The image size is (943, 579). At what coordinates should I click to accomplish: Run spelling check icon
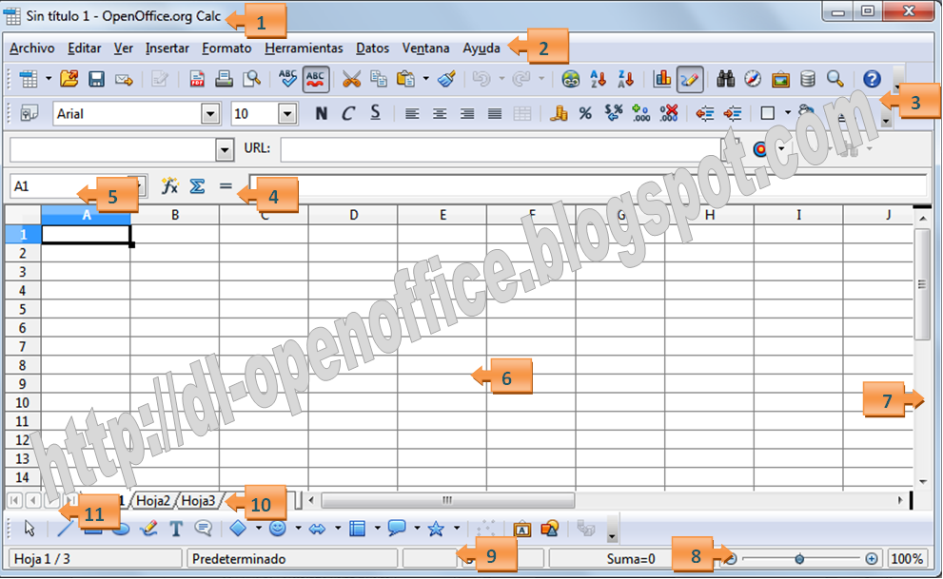(x=287, y=79)
